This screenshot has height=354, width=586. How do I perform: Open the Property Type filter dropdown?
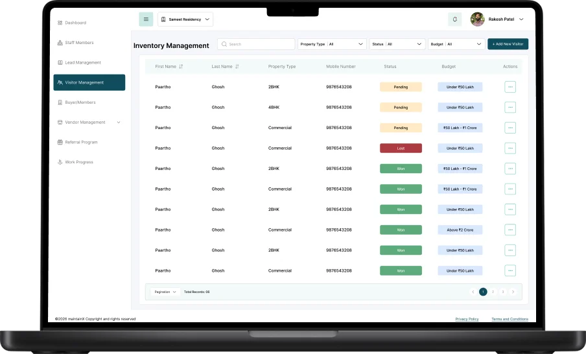[332, 44]
